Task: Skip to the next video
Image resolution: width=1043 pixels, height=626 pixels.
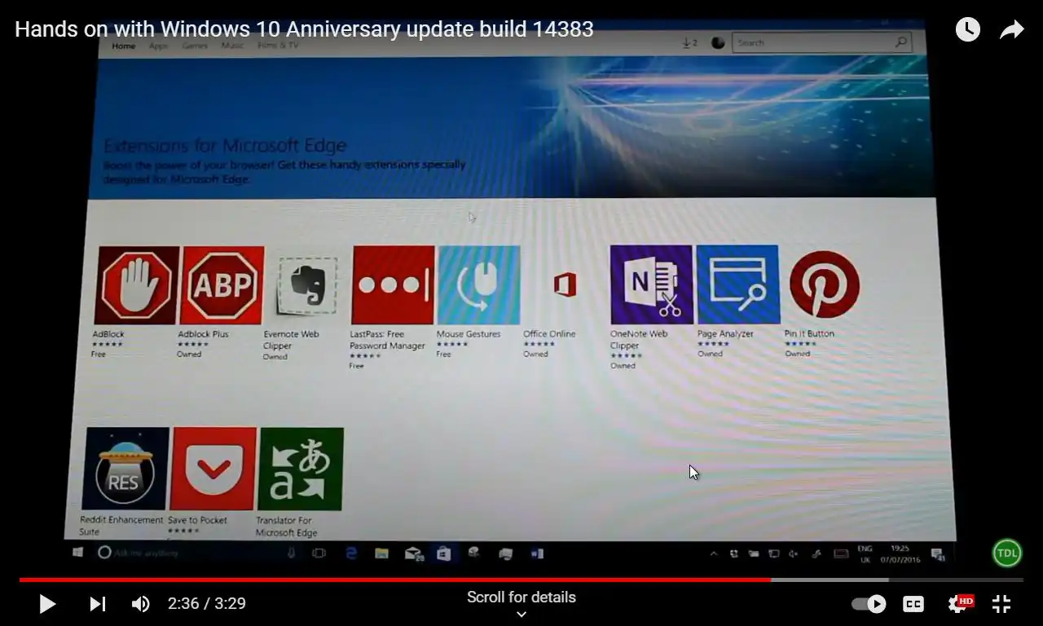Action: [x=97, y=604]
